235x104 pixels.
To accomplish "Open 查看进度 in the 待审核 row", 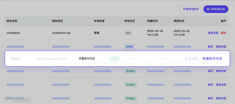I will pos(221,47).
